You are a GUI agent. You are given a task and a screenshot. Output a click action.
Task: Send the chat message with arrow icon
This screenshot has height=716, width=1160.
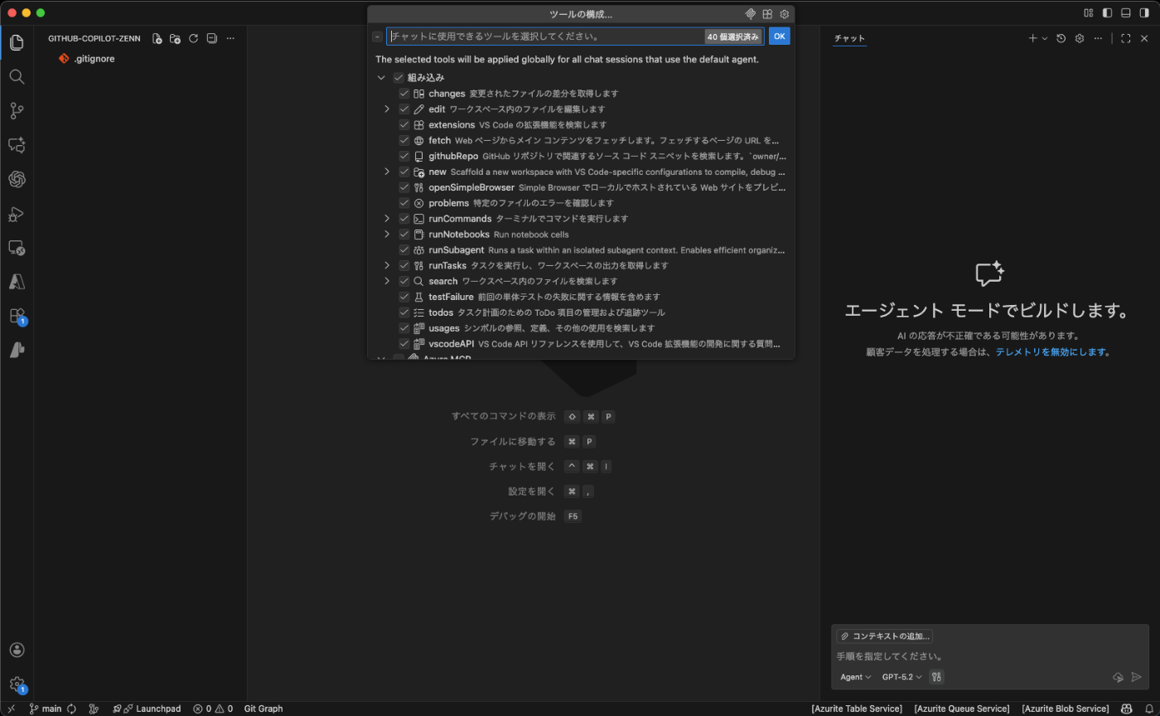coord(1136,677)
